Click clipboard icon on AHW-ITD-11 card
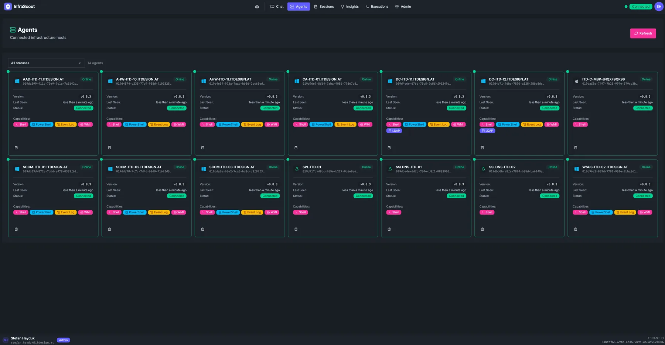The image size is (665, 345). pyautogui.click(x=203, y=148)
